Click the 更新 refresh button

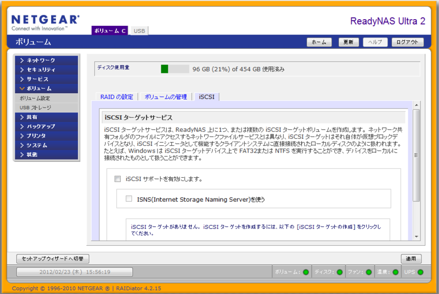(x=348, y=42)
